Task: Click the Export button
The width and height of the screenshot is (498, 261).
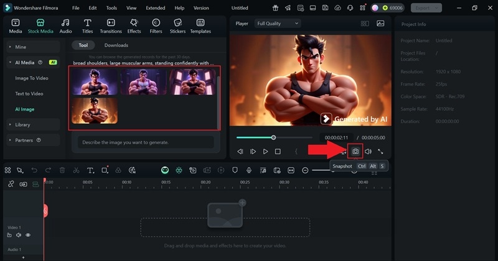Action: [x=426, y=8]
